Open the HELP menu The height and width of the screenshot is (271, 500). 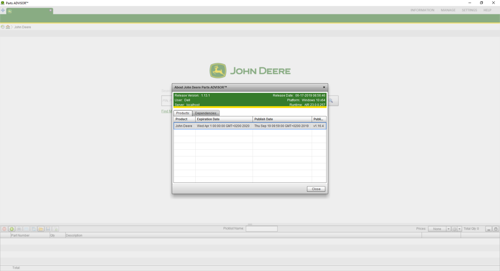point(487,10)
